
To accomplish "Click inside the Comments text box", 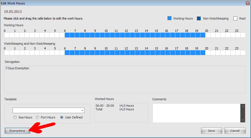I will pos(196,113).
